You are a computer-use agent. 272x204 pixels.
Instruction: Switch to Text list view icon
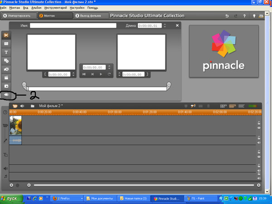tap(241, 106)
